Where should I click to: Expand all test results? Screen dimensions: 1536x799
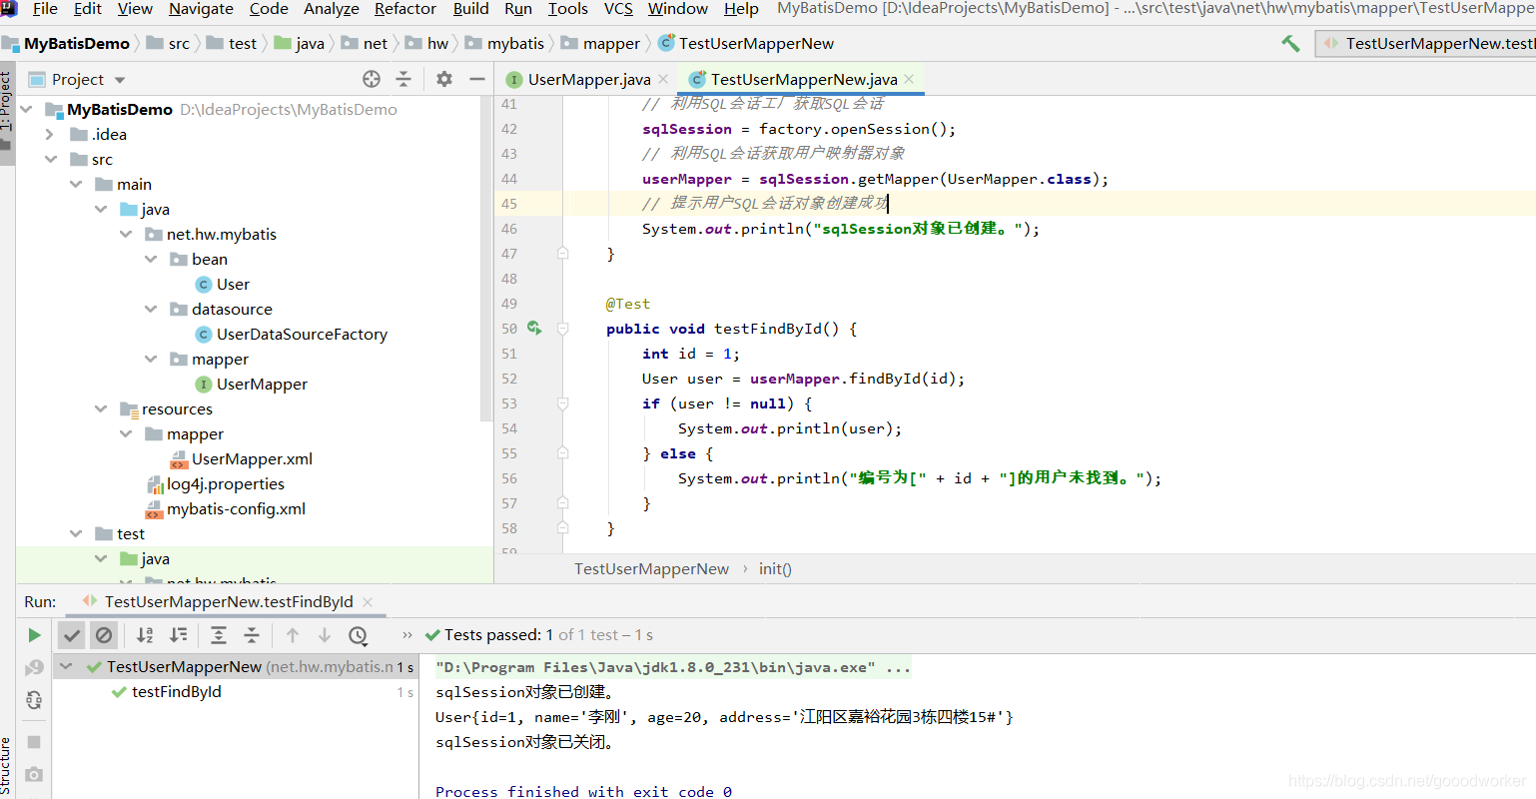[219, 635]
